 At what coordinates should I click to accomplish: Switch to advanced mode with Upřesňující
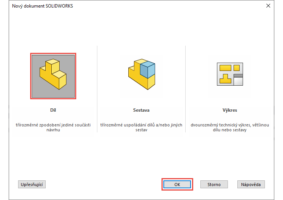(32, 184)
